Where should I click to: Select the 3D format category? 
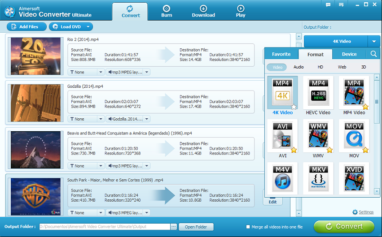coord(364,67)
